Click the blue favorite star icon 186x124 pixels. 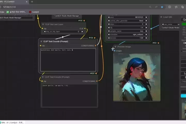tap(162, 7)
